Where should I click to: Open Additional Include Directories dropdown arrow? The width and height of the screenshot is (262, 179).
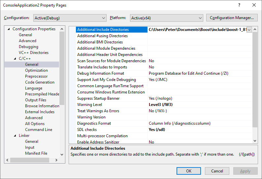pyautogui.click(x=249, y=30)
